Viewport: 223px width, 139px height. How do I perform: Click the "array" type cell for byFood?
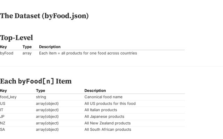(27, 53)
